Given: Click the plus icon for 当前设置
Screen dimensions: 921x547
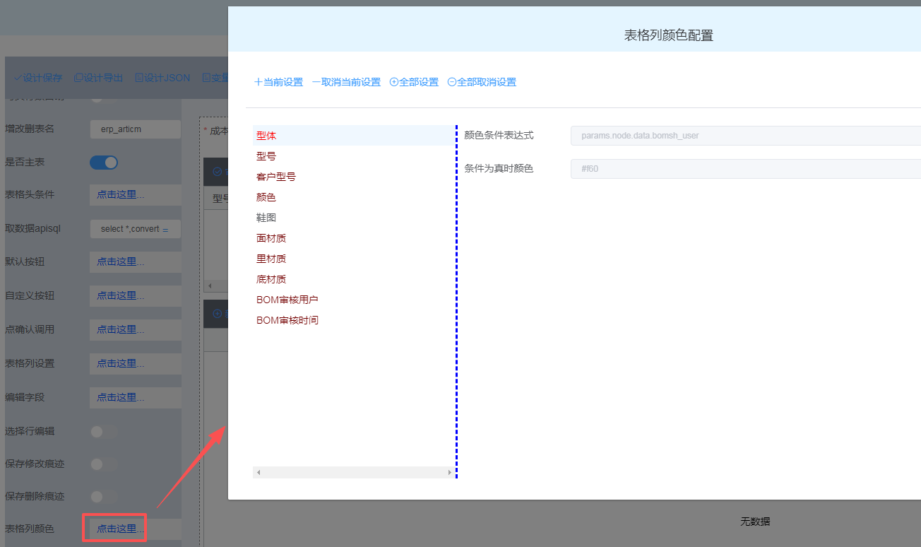Looking at the screenshot, I should click(x=258, y=82).
